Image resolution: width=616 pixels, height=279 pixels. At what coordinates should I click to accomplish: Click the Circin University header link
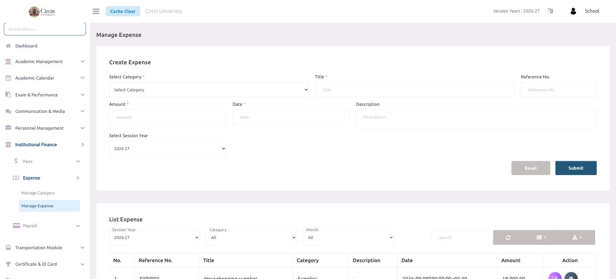click(163, 11)
